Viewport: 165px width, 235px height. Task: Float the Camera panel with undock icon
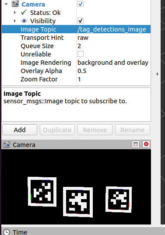[136, 144]
